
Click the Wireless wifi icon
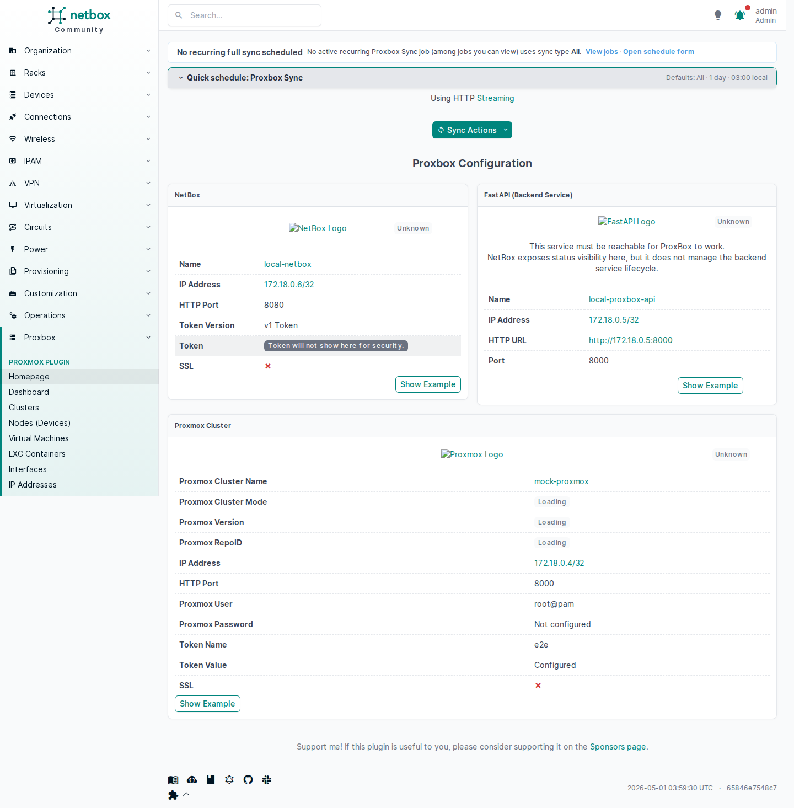pyautogui.click(x=13, y=139)
